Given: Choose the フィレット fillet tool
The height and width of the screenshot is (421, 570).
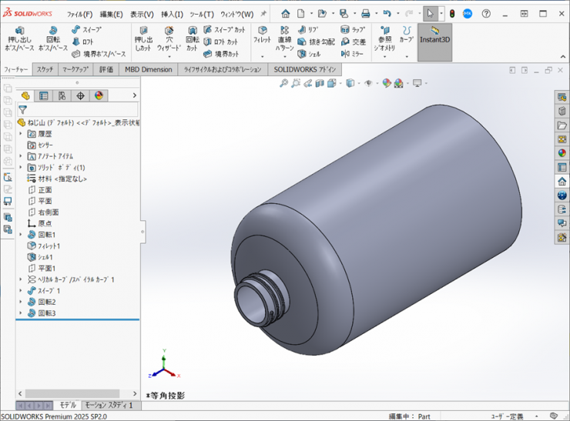Looking at the screenshot, I should click(262, 36).
